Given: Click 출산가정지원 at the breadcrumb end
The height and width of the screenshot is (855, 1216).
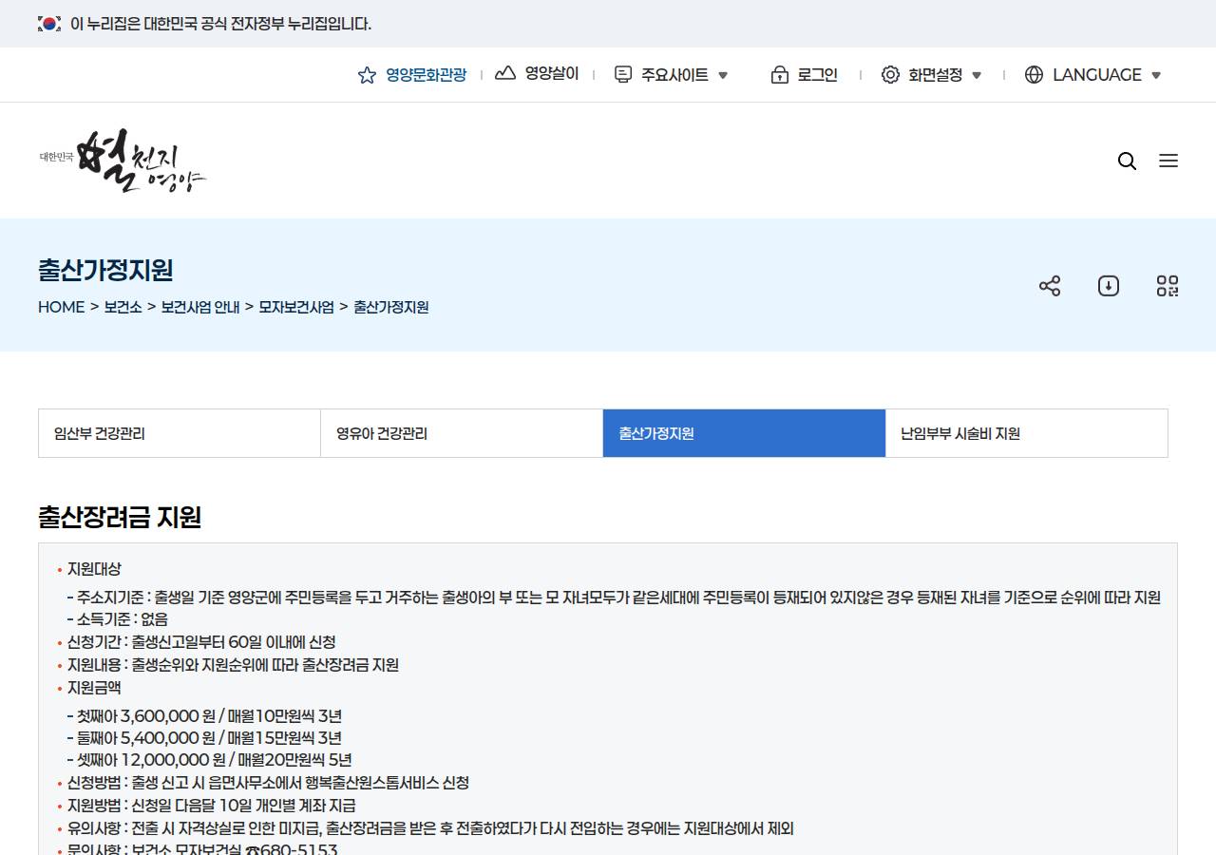Looking at the screenshot, I should [391, 307].
